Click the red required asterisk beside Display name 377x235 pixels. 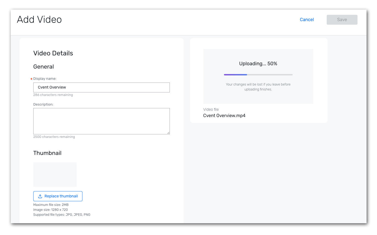31,79
